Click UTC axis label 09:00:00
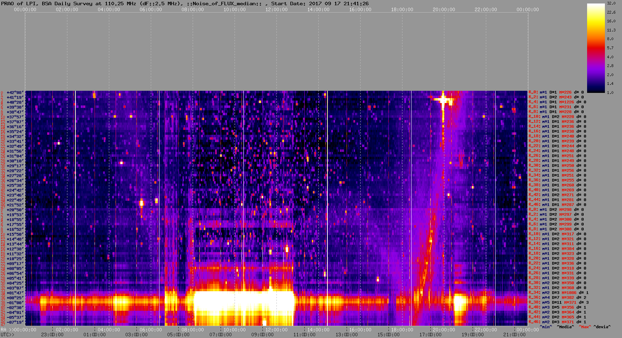 [x=262, y=335]
